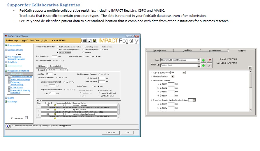Click the question mark help icon

[x=8, y=126]
